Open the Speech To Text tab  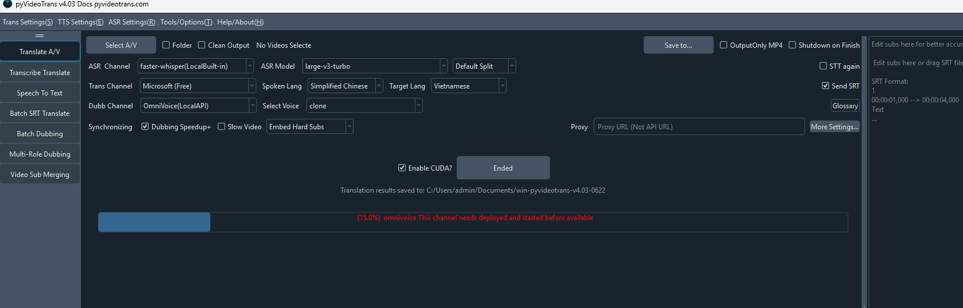[x=40, y=93]
